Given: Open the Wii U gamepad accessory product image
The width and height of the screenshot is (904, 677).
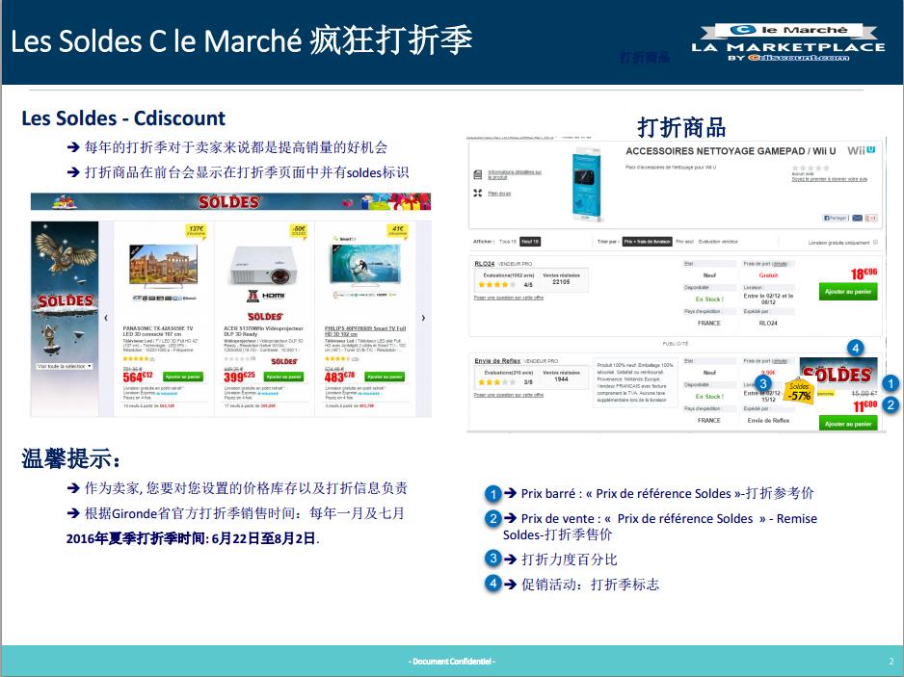Looking at the screenshot, I should 588,183.
